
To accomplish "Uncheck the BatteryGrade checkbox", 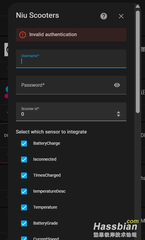I will (24, 223).
